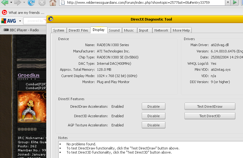Disable DirectDraw Acceleration
Image resolution: width=243 pixels, height=158 pixels.
(153, 106)
